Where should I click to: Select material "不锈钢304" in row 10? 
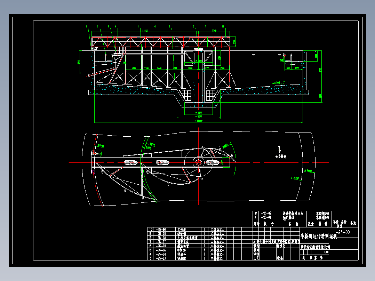[217, 230]
